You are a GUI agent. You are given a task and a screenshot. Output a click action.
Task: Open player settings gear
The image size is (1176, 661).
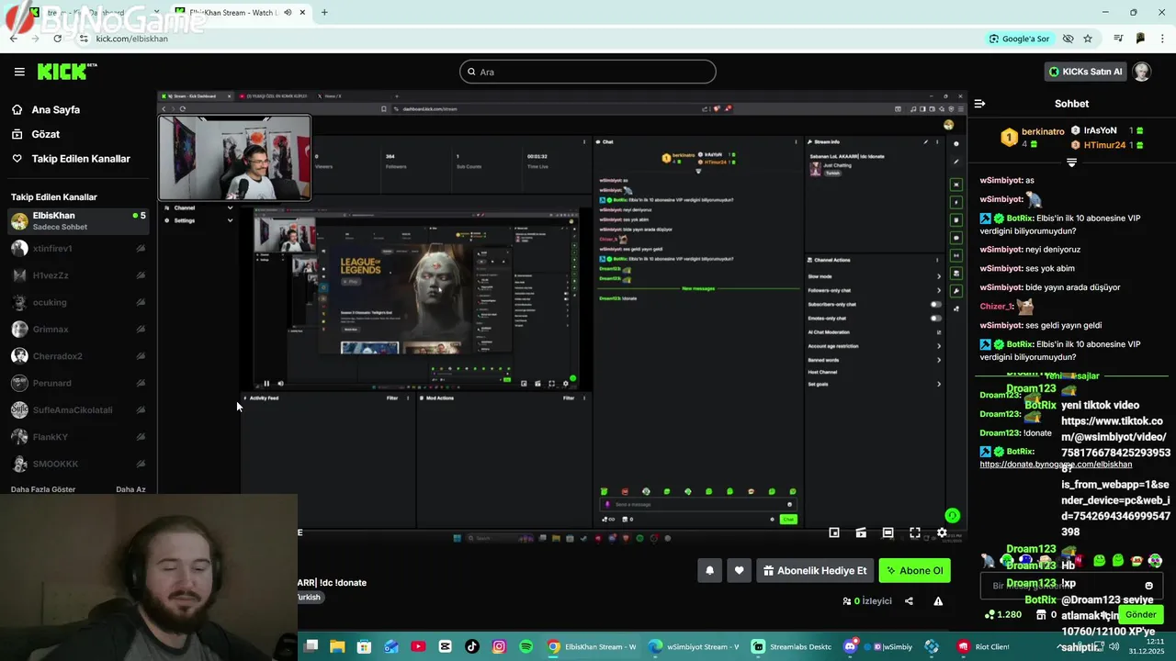pyautogui.click(x=942, y=532)
